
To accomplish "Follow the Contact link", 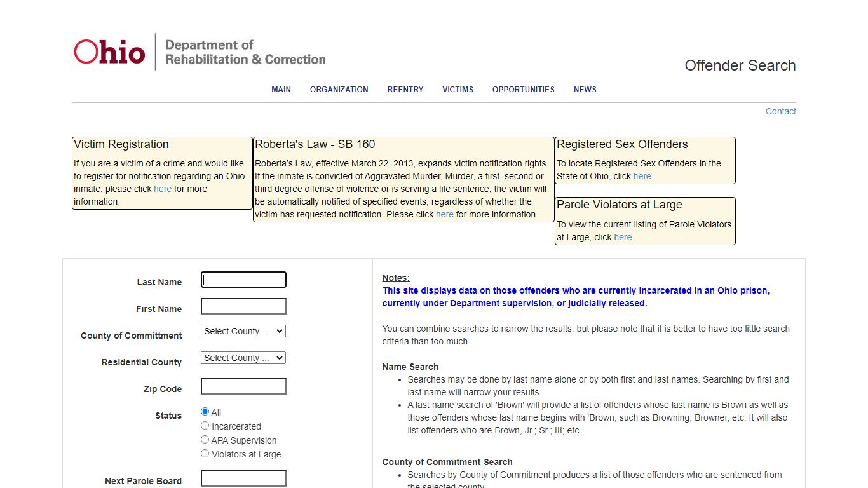I will point(781,111).
